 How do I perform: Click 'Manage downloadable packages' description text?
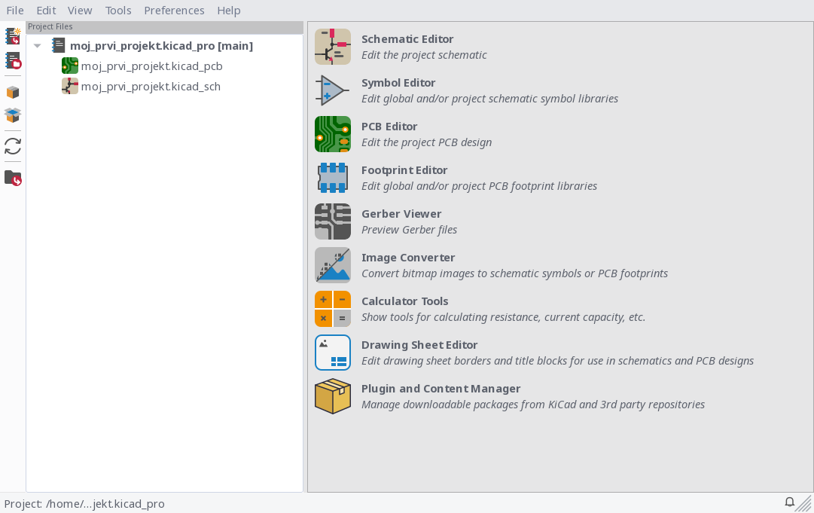[x=533, y=404]
